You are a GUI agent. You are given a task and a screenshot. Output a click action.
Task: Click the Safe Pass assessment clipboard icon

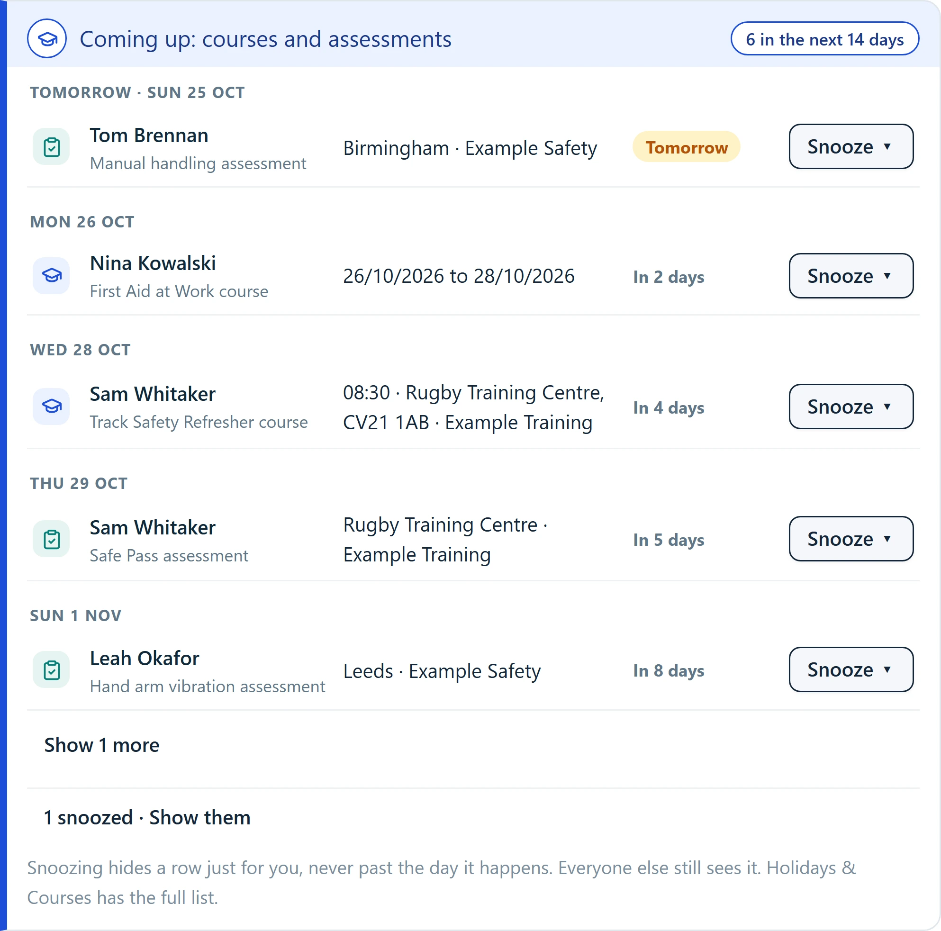click(x=51, y=539)
